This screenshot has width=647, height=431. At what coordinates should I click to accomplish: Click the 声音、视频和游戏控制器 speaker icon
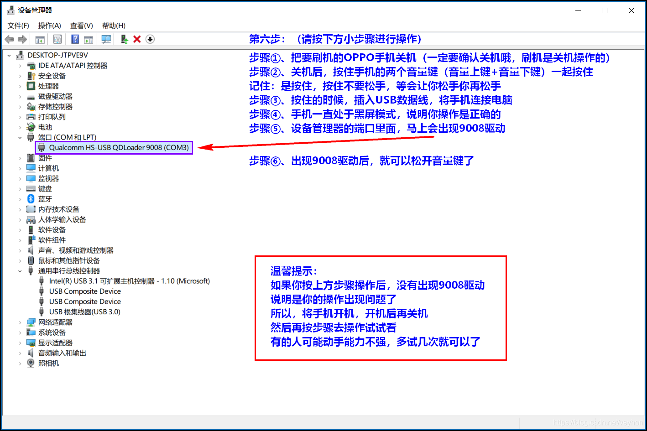tap(31, 250)
